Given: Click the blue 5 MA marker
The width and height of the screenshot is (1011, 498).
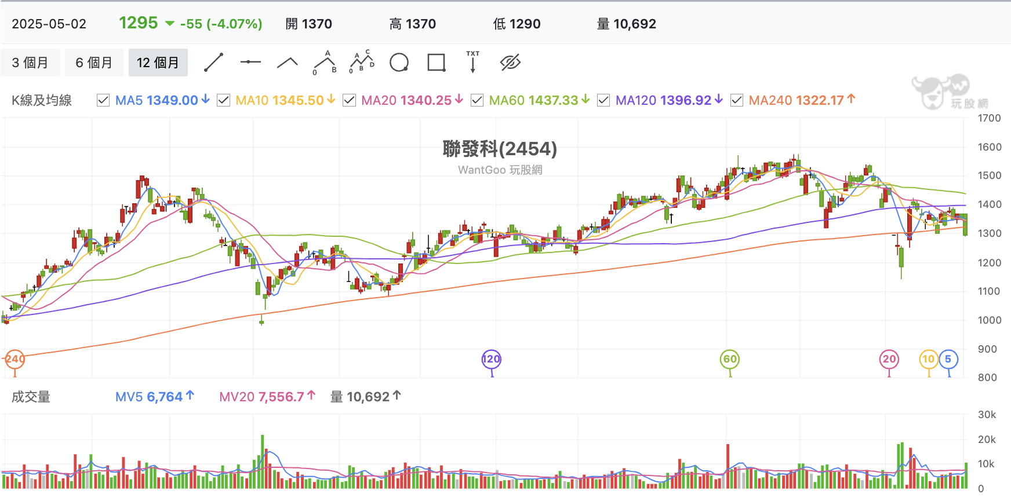Looking at the screenshot, I should click(948, 359).
